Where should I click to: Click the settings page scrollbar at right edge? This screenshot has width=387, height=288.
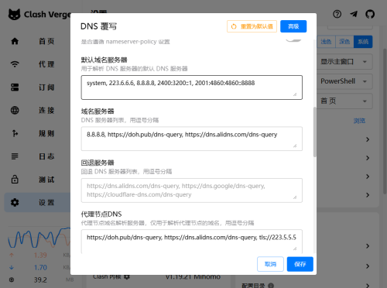click(x=385, y=122)
